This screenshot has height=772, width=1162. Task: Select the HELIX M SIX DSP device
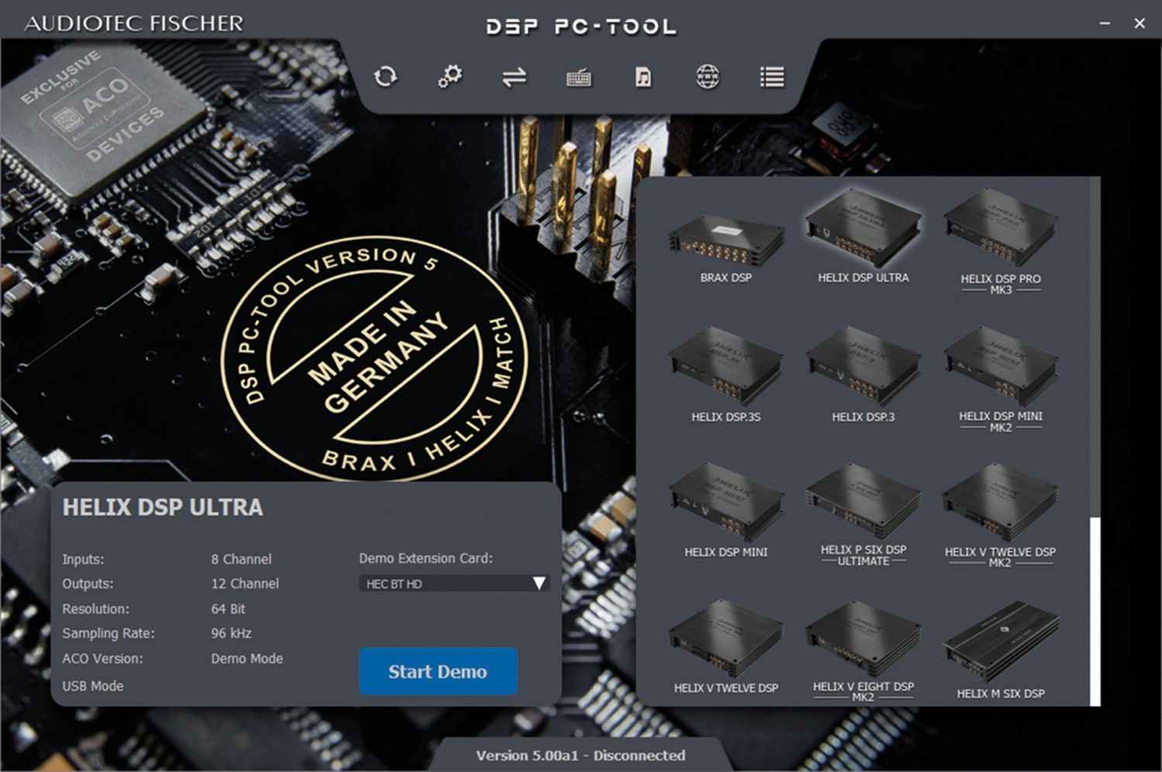1000,651
